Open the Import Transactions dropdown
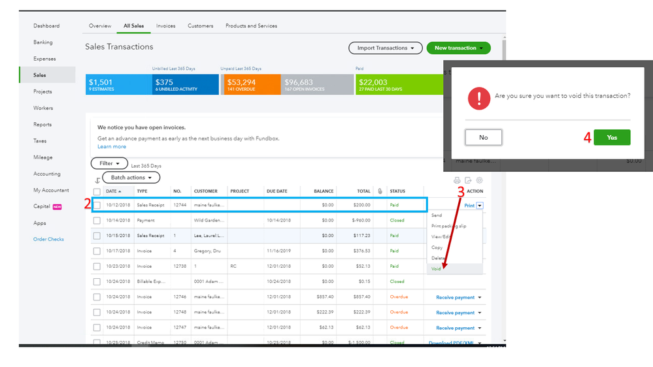Image resolution: width=653 pixels, height=367 pixels. [386, 48]
